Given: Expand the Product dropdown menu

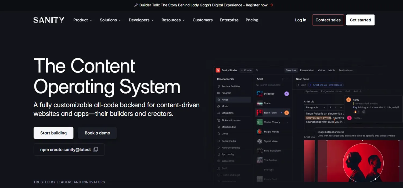Looking at the screenshot, I should [83, 20].
